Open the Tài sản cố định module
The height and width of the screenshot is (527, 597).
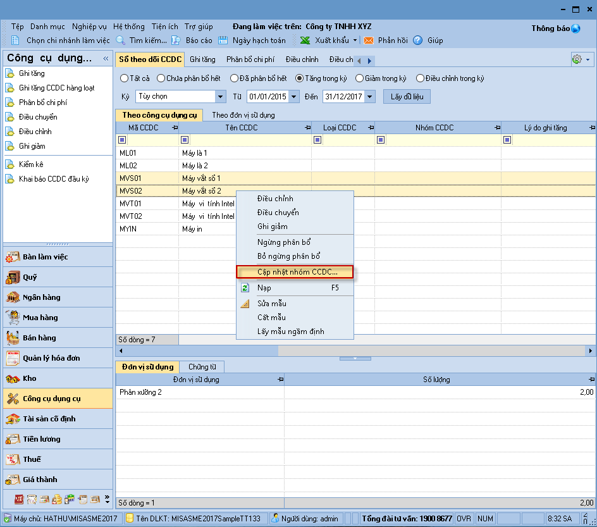point(49,419)
